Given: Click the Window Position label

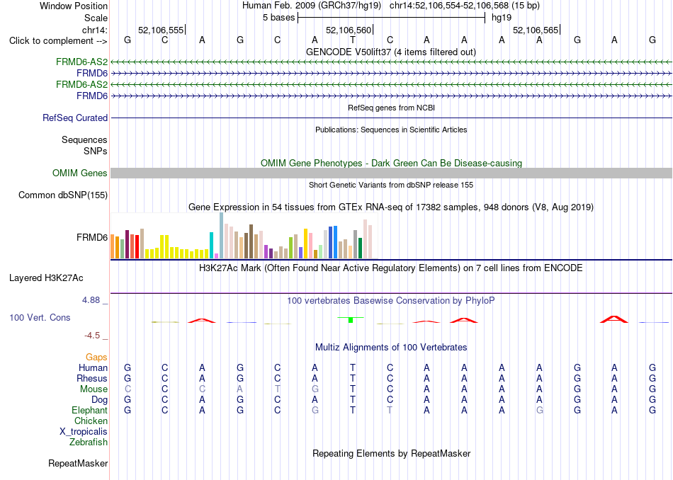Looking at the screenshot, I should pos(74,6).
